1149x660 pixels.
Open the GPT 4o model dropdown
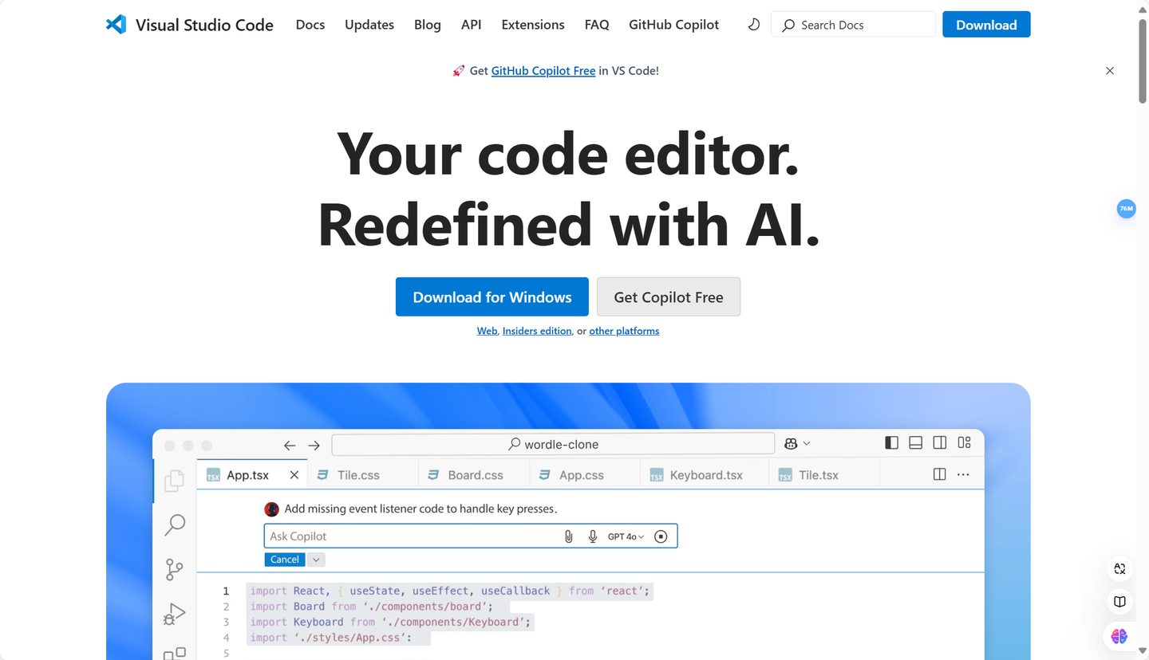coord(626,536)
